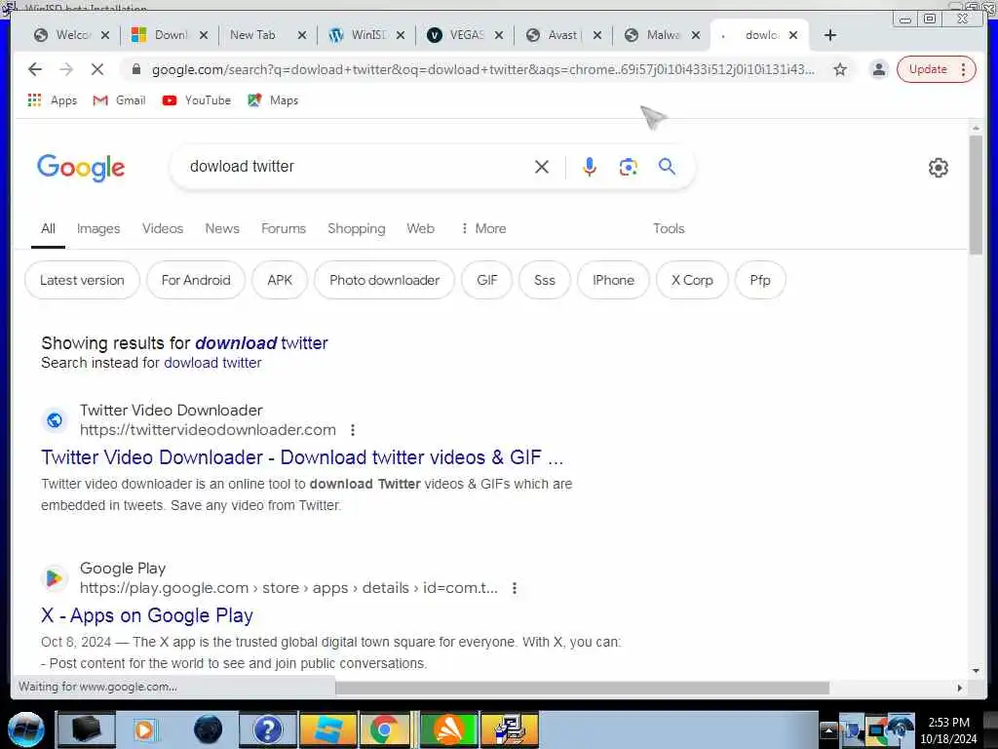Stop loading the page with the X button

pos(97,69)
